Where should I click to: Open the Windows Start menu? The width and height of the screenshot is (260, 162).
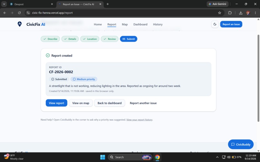[103, 157]
